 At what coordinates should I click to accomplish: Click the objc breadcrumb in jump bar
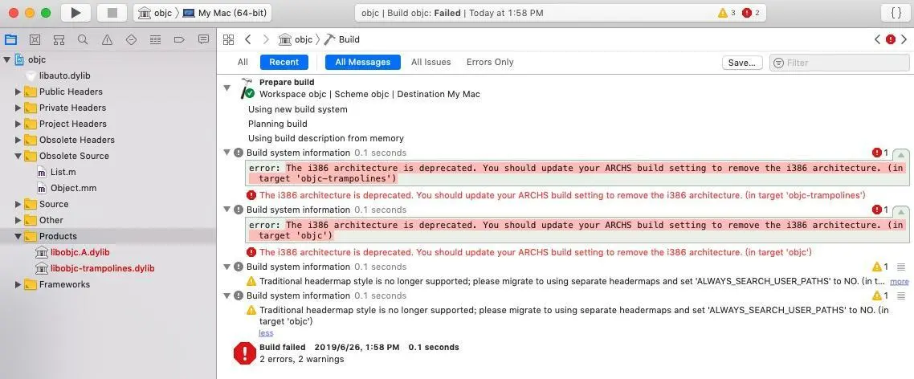[296, 39]
